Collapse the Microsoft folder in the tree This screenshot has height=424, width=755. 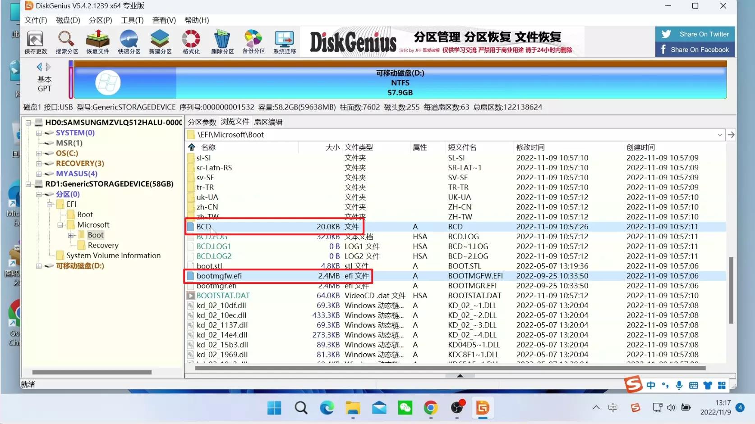click(x=60, y=224)
